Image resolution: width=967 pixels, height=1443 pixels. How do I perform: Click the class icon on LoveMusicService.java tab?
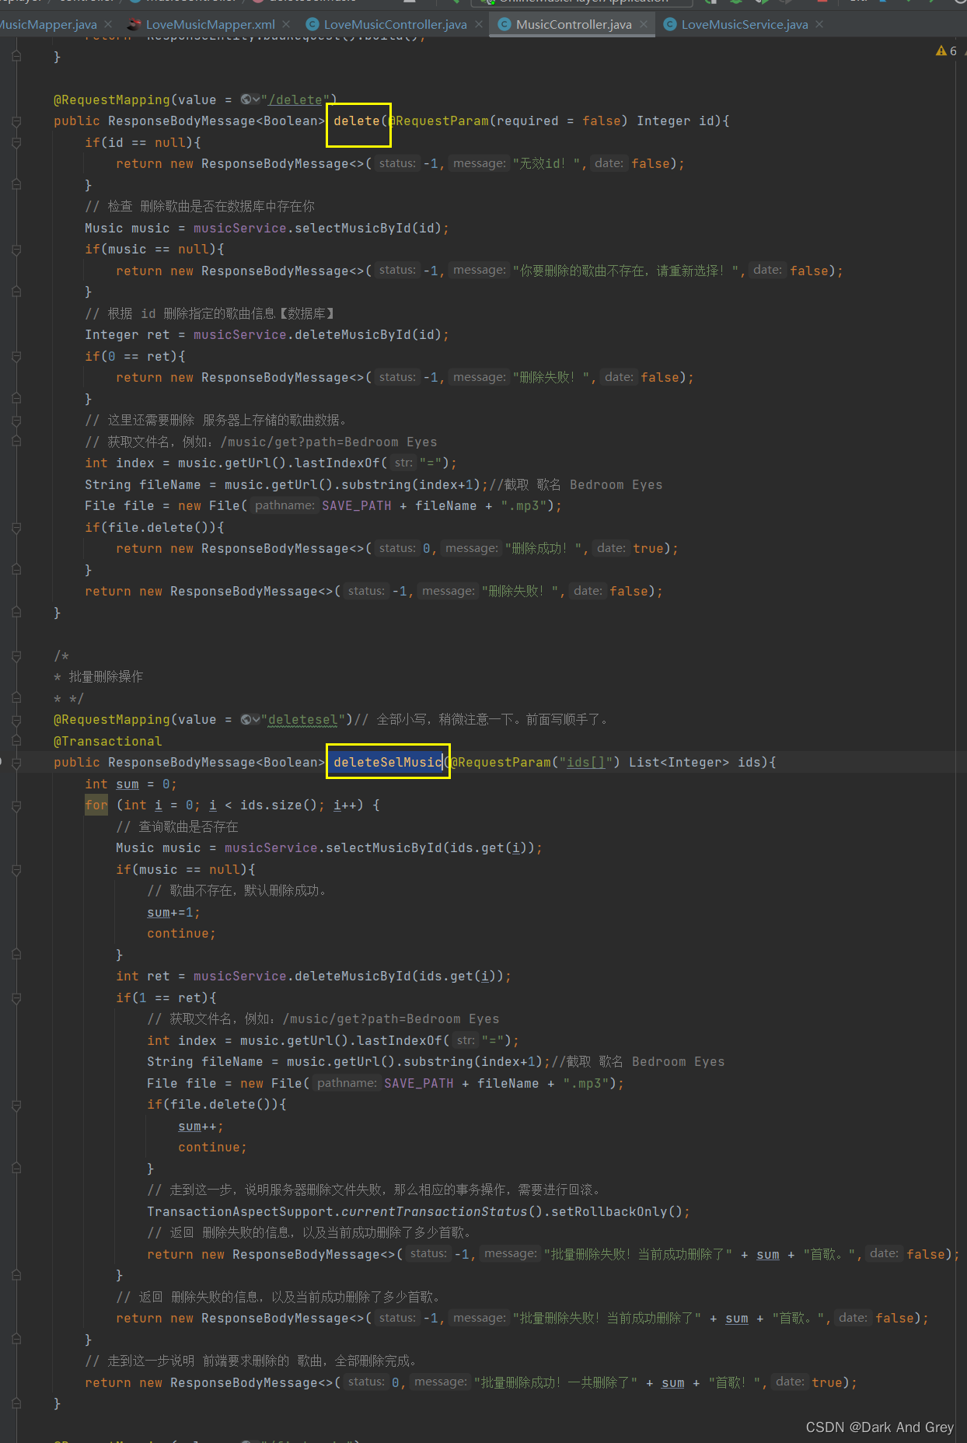(x=669, y=24)
